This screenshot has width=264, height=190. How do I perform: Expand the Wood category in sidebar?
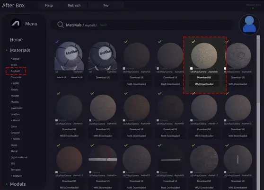tap(15, 120)
